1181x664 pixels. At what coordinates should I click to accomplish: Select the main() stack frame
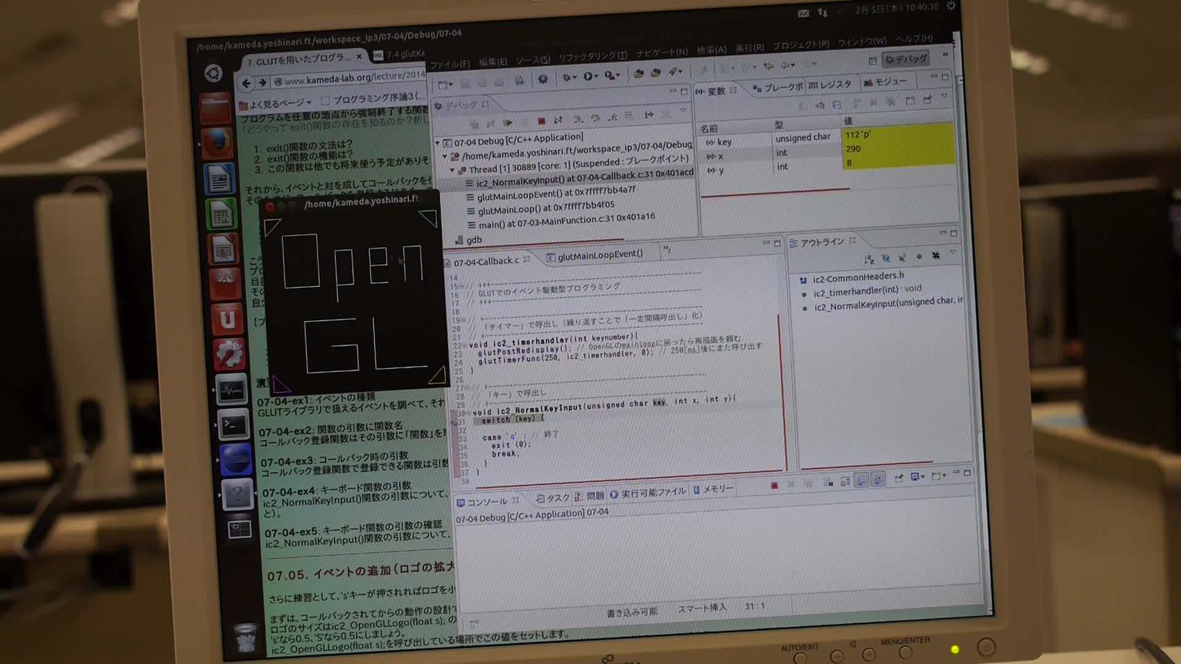(561, 221)
